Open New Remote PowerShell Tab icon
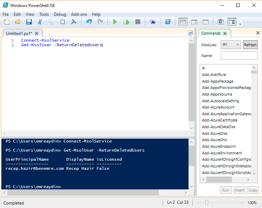 tap(153, 22)
